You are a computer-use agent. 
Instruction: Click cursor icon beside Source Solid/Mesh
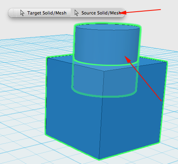pyautogui.click(x=76, y=13)
